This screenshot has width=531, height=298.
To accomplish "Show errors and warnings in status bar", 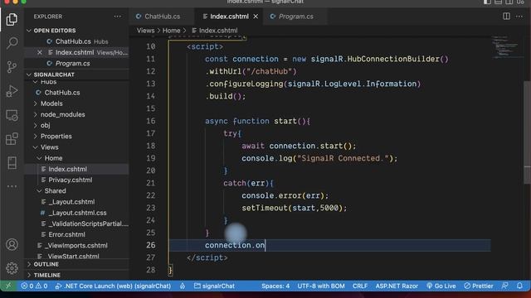I will (34, 286).
